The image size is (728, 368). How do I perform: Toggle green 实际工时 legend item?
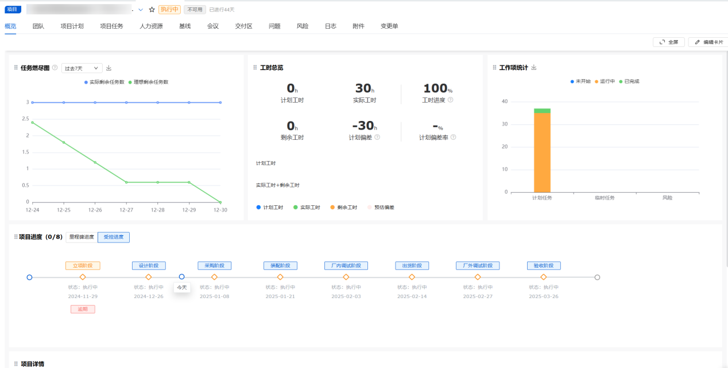pos(307,208)
